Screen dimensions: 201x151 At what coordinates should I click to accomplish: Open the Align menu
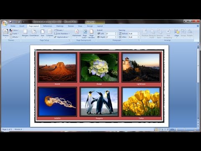pos(177,33)
